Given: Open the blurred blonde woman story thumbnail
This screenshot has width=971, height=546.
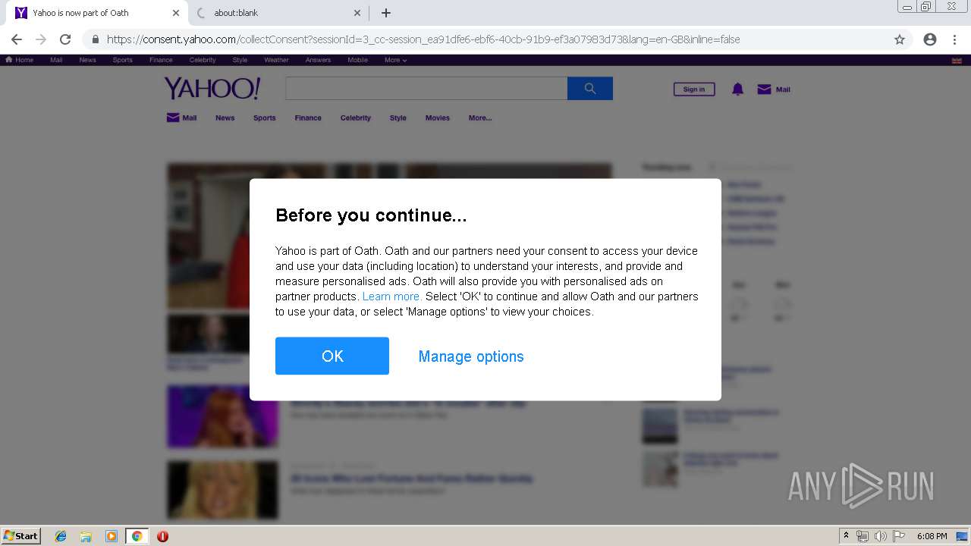Looking at the screenshot, I should 223,490.
